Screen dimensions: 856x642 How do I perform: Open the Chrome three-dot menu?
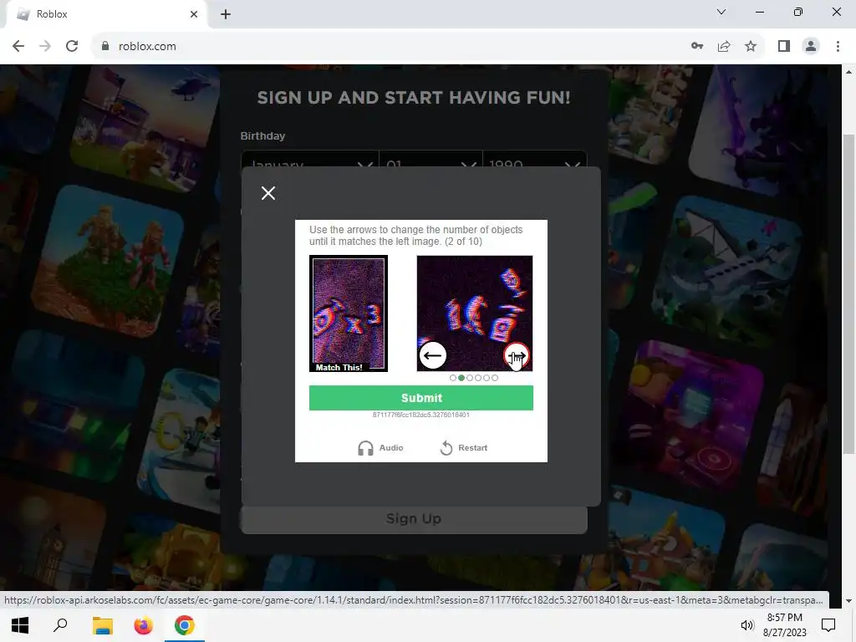[838, 47]
